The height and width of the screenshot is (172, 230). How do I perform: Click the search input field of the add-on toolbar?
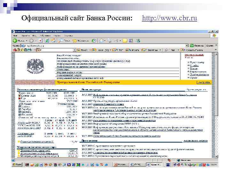click(55, 50)
